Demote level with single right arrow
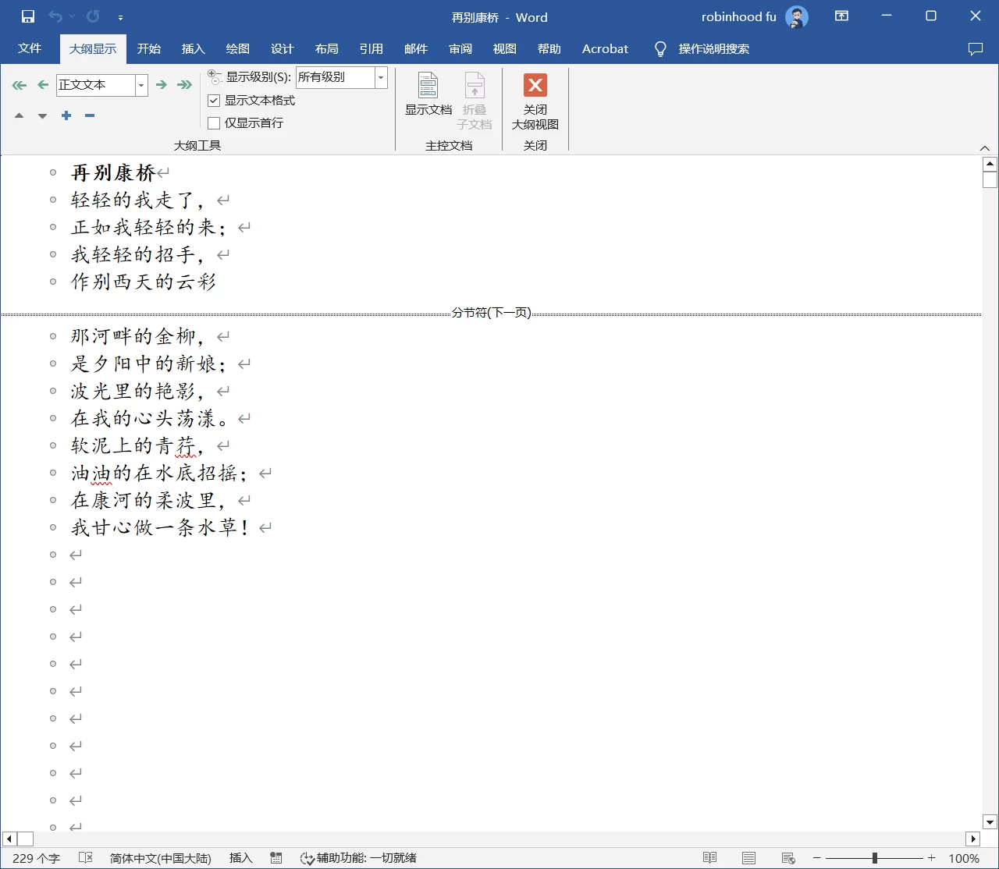This screenshot has width=999, height=869. point(161,85)
